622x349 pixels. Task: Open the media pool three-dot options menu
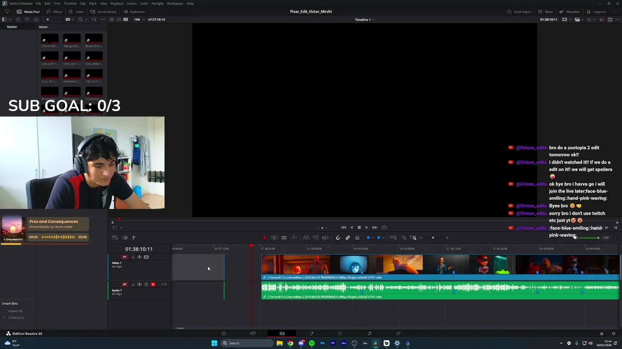(x=103, y=19)
